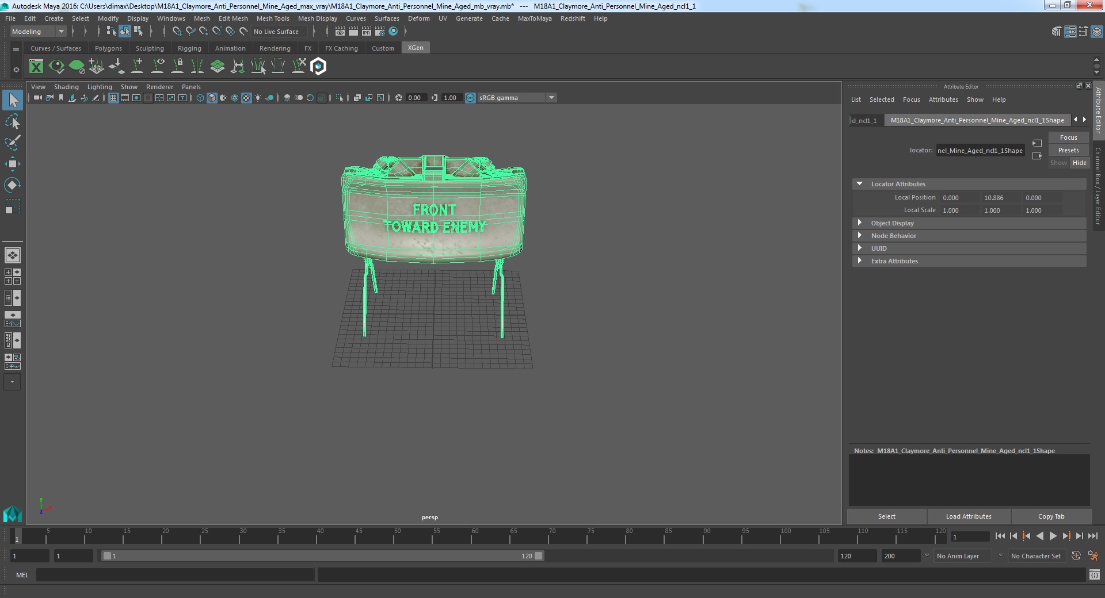1105x598 pixels.
Task: Click the select camera icon in viewport toolbar
Action: 37,98
